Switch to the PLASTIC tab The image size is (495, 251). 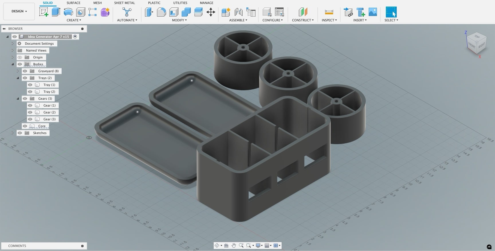(x=154, y=3)
